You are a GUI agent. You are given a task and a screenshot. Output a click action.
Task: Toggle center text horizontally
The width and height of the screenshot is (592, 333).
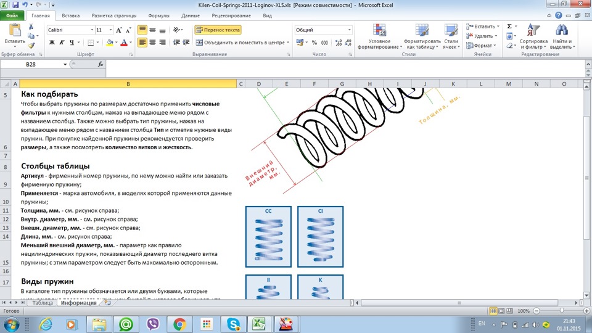coord(152,43)
